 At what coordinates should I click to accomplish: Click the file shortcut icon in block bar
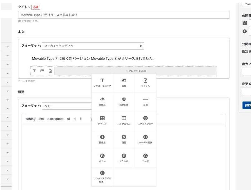pyautogui.click(x=50, y=71)
